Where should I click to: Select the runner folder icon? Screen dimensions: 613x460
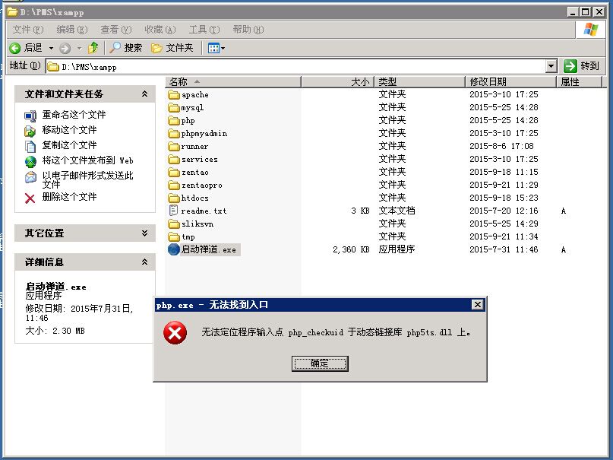174,146
